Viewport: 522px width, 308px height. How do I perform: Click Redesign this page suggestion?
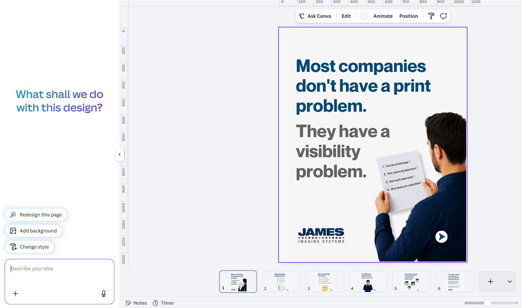point(36,215)
